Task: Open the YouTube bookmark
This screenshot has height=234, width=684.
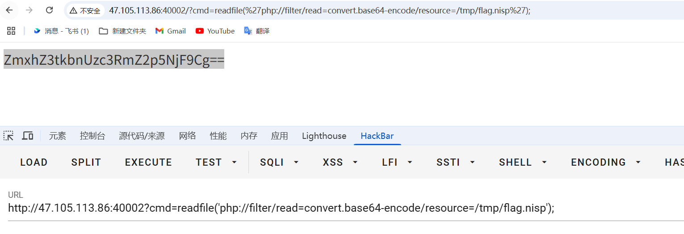Action: tap(215, 31)
